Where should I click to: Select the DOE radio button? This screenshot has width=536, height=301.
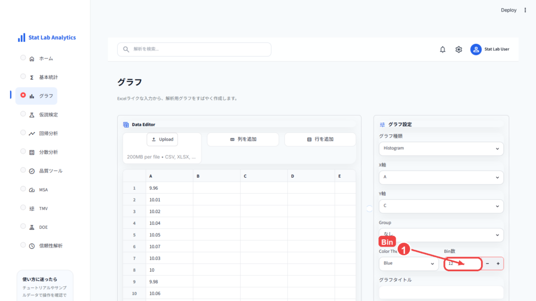pyautogui.click(x=23, y=226)
